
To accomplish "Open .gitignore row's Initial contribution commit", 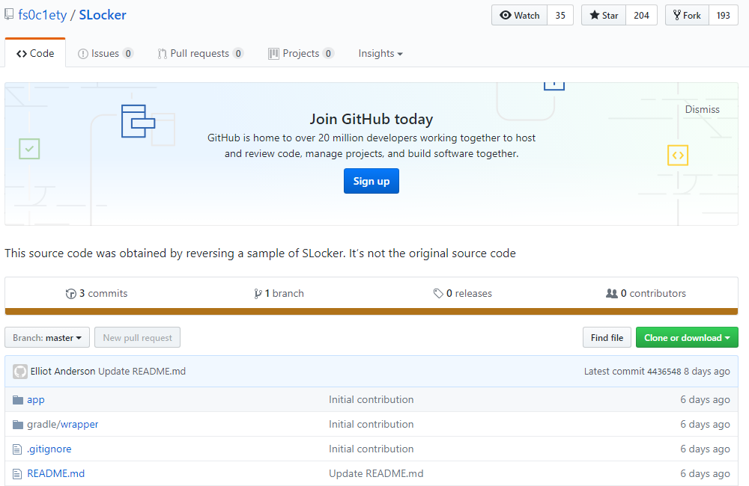I will [372, 449].
